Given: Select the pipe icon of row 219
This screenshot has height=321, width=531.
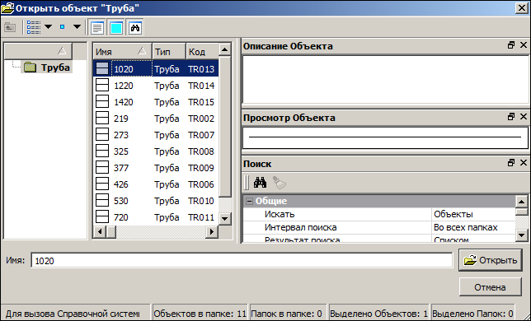Looking at the screenshot, I should click(102, 119).
